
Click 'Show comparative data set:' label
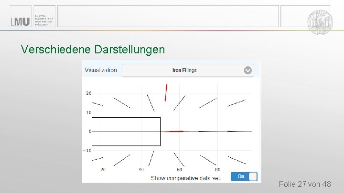point(186,178)
